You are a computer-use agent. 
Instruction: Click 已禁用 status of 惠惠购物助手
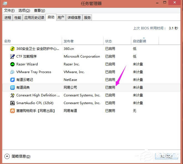[110, 111]
